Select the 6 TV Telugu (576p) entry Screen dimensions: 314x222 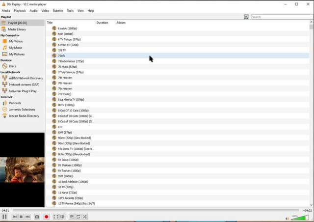(178, 39)
